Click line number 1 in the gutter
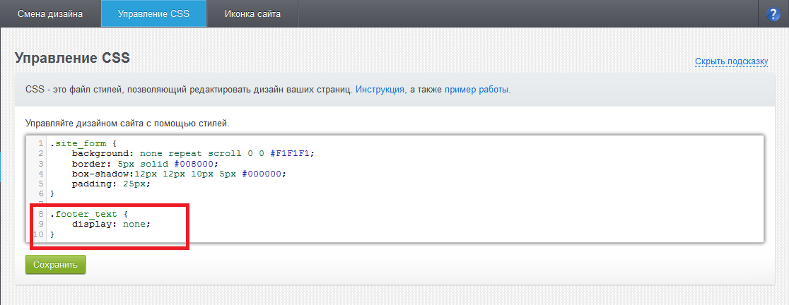 (x=41, y=143)
